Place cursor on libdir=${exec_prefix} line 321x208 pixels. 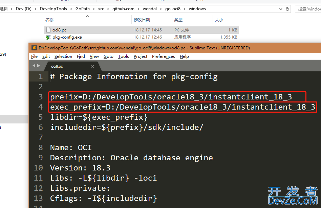[x=99, y=117]
